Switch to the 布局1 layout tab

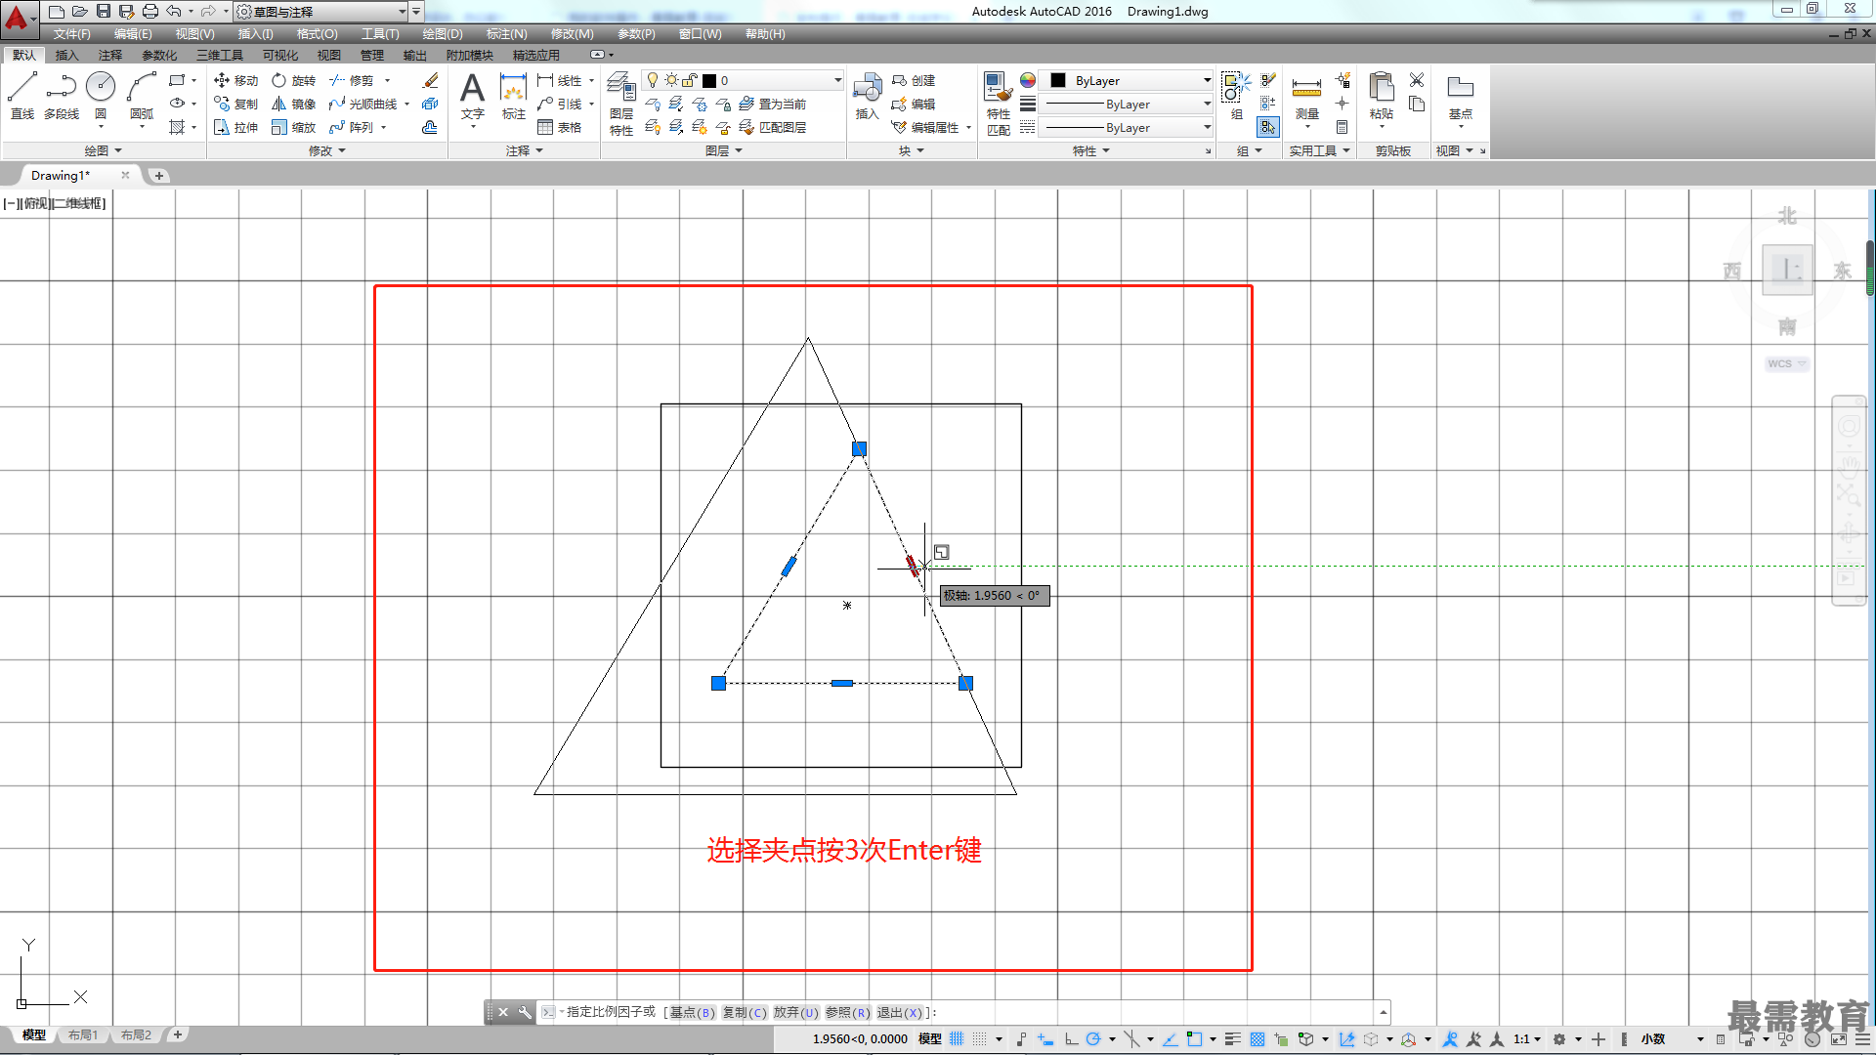[x=83, y=1034]
